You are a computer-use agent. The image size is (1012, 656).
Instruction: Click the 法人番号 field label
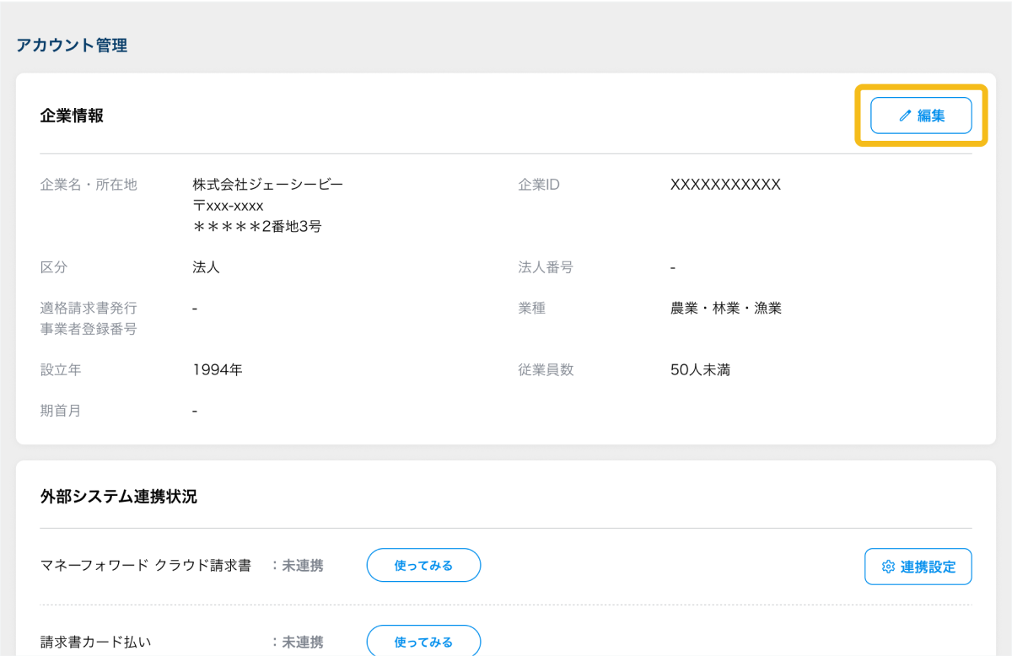546,267
